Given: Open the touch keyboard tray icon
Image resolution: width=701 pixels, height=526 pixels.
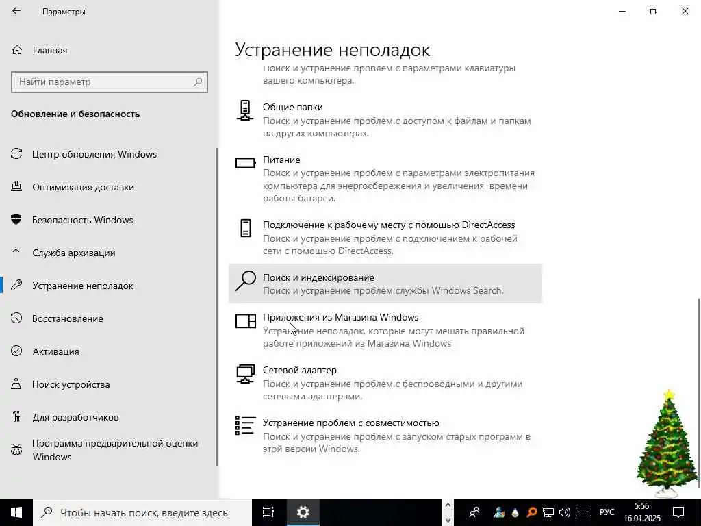Looking at the screenshot, I should (583, 512).
